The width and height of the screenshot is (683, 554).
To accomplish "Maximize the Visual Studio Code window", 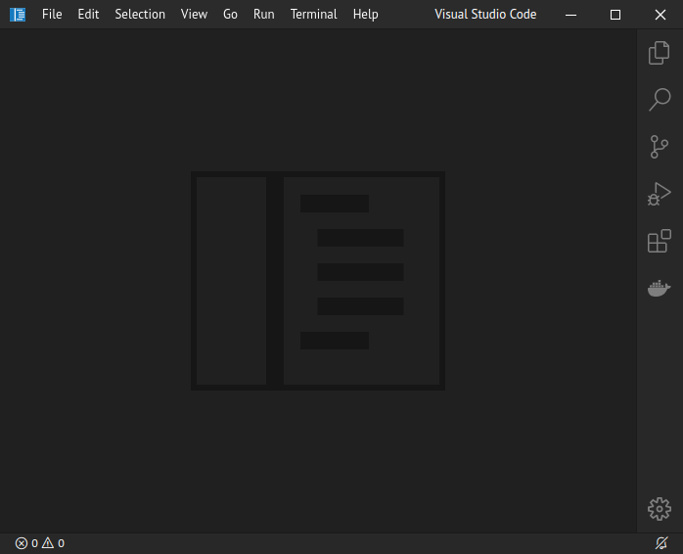I will click(x=615, y=15).
